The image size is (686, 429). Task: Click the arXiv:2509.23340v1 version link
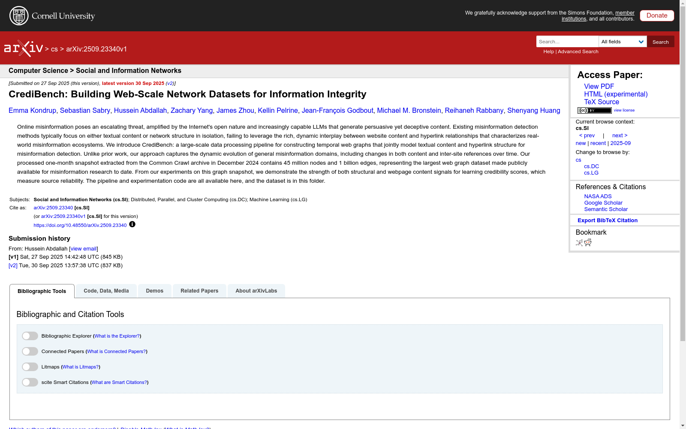point(63,216)
